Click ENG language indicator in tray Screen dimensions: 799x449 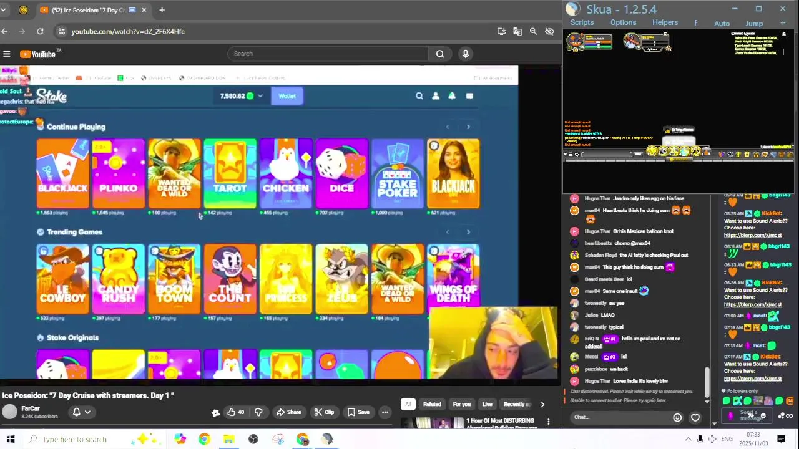coord(727,439)
